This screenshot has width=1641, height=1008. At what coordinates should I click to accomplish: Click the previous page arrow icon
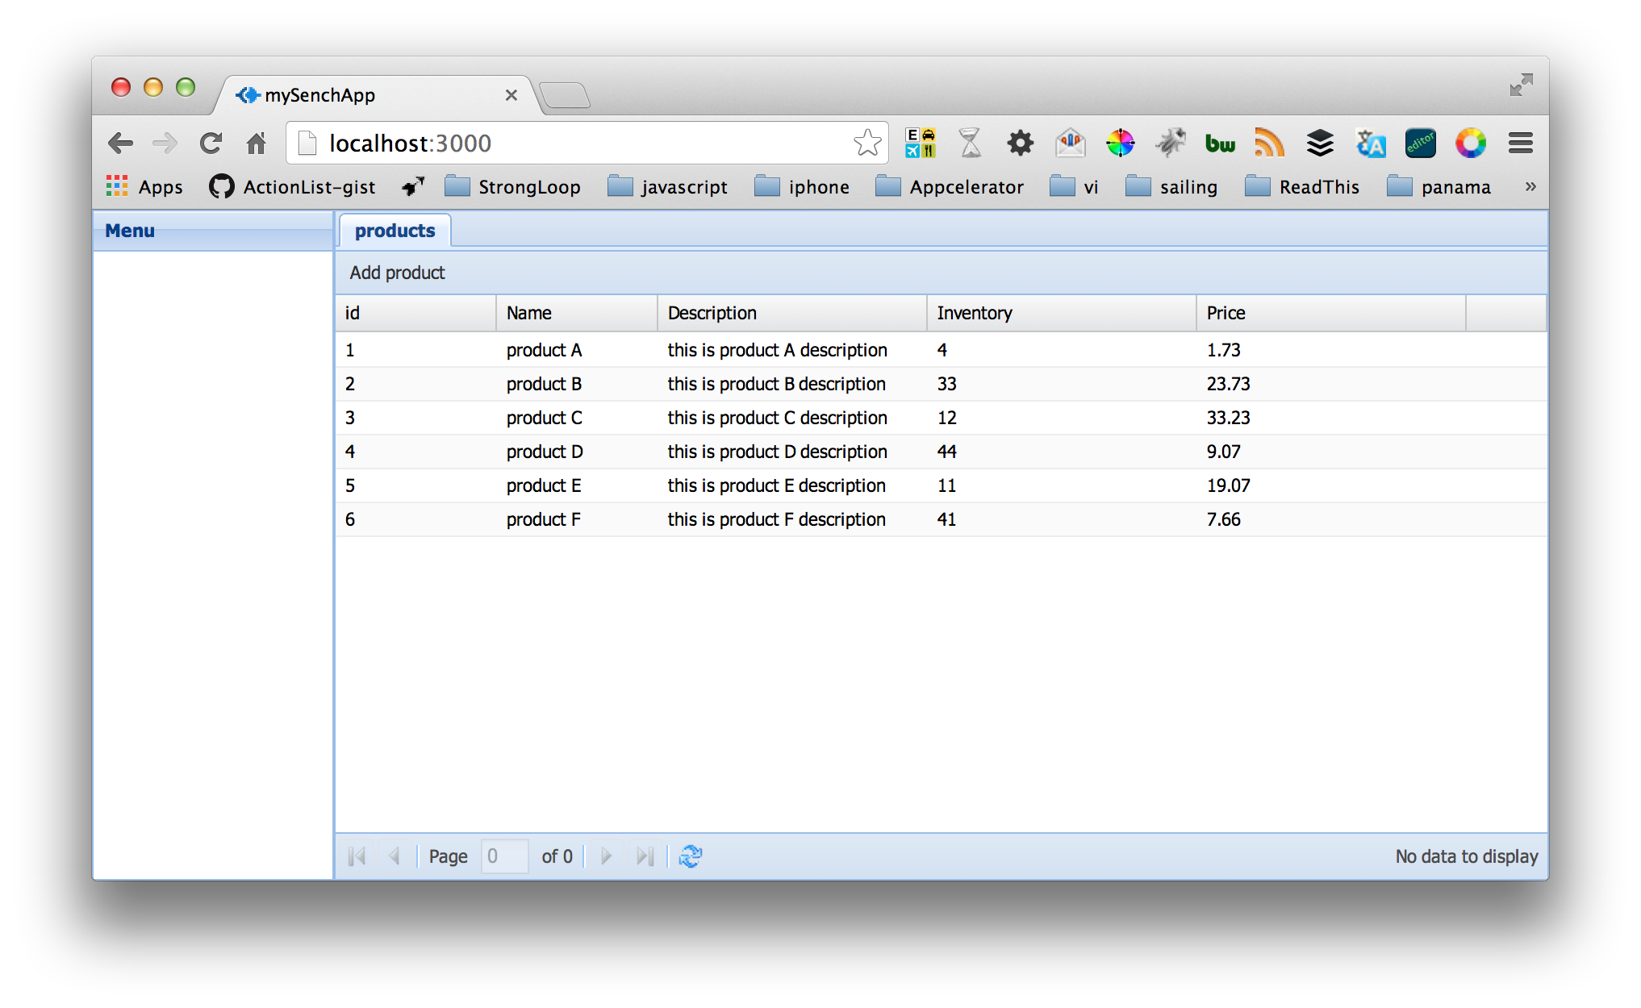click(395, 856)
